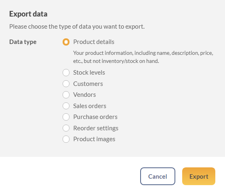Click the 'Product images' label text
The height and width of the screenshot is (194, 225).
click(94, 139)
